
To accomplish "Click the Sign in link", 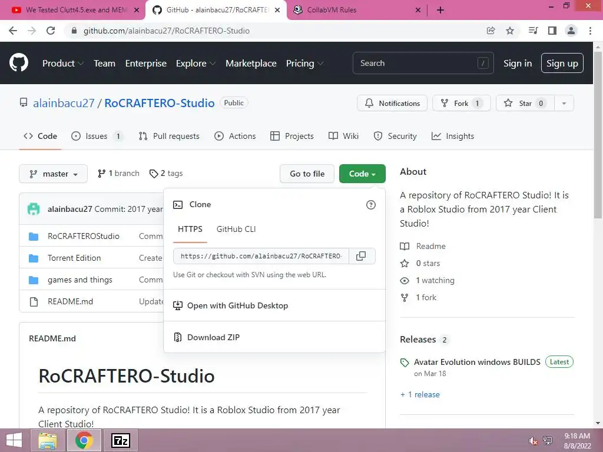I will [x=517, y=64].
